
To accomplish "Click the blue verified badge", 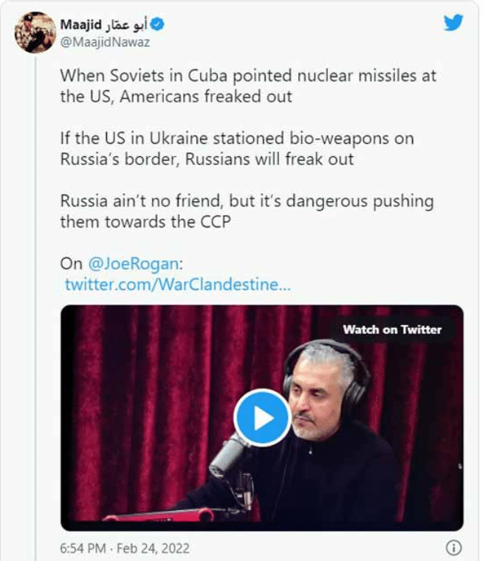I will [x=158, y=26].
